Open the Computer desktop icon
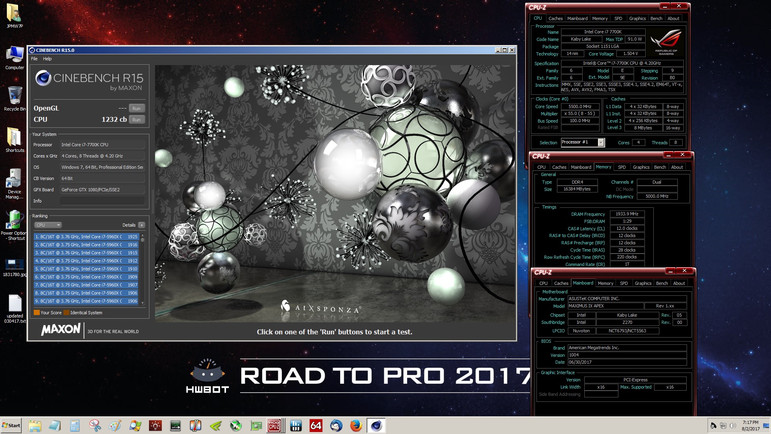771x434 pixels. (15, 57)
